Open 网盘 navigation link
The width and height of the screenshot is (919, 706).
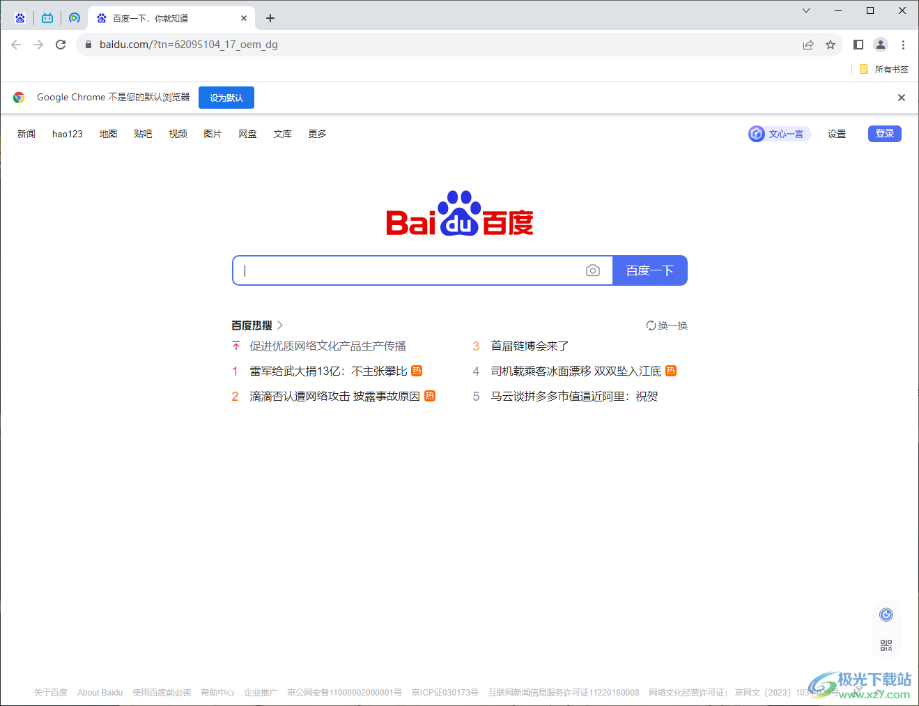click(247, 134)
